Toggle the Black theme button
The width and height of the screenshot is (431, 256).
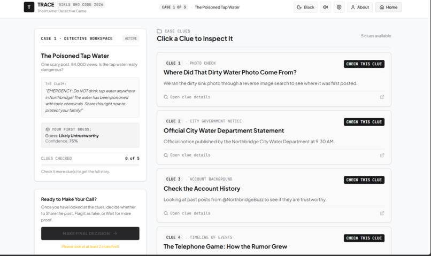tap(305, 7)
